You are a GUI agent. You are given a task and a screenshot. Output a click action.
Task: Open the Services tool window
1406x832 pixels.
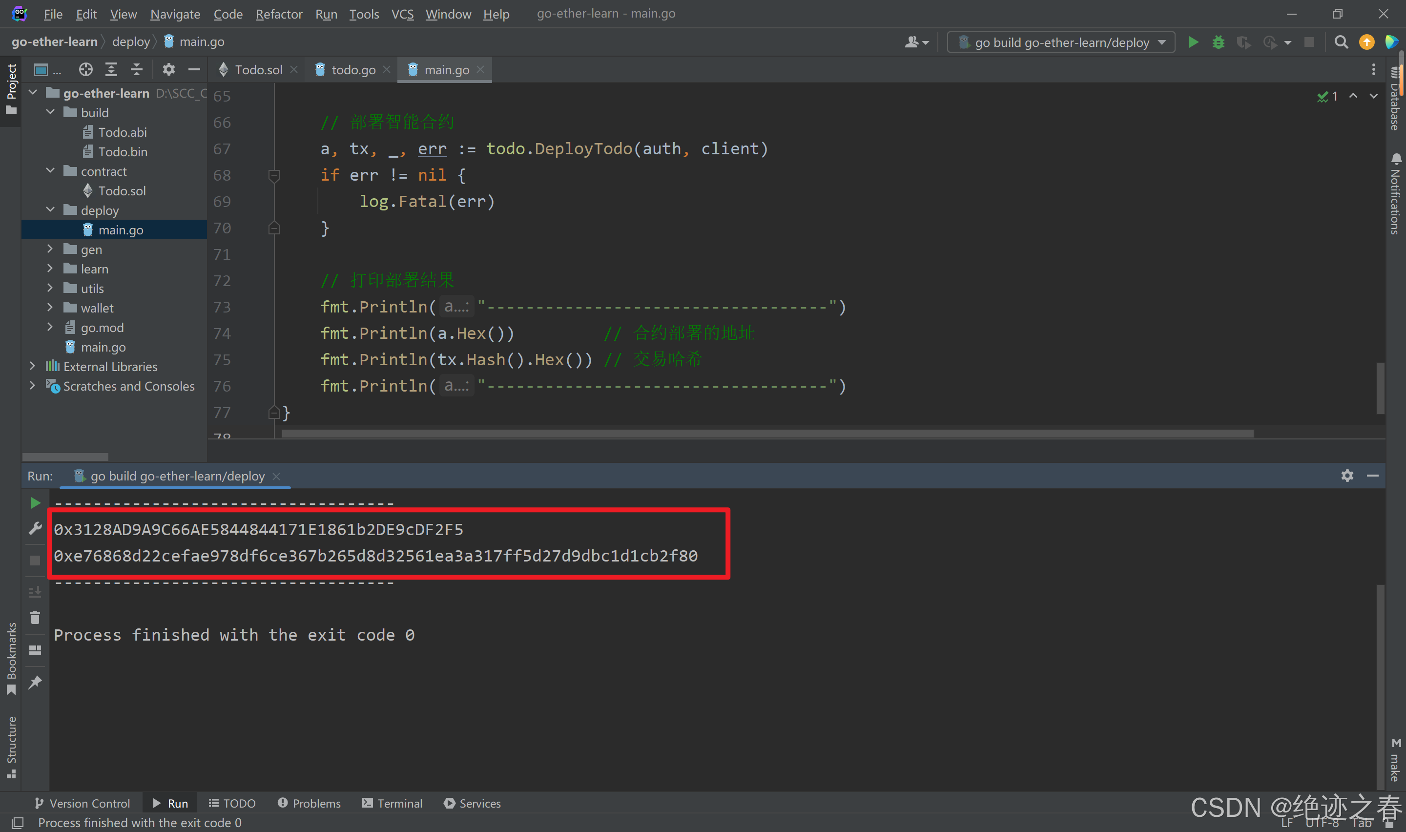click(x=472, y=803)
